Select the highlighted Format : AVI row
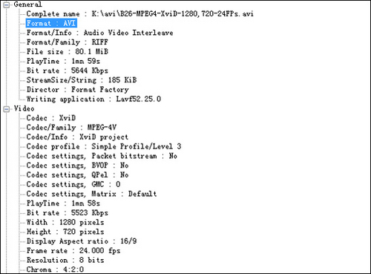 click(51, 23)
